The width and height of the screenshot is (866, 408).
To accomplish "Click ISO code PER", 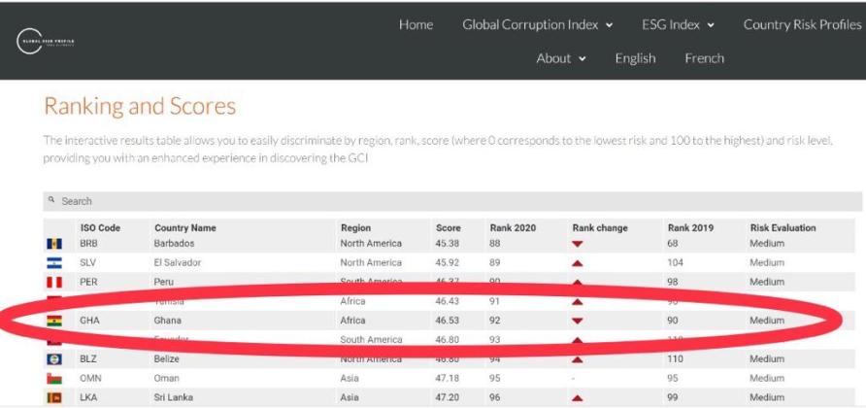I will tap(88, 282).
